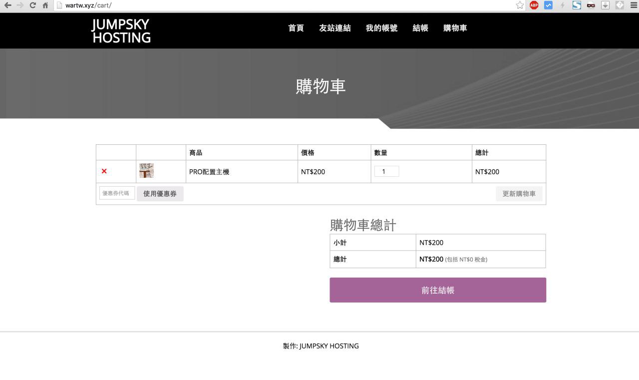The height and width of the screenshot is (380, 639).
Task: Click the 更新購物車 update cart button
Action: click(x=519, y=194)
